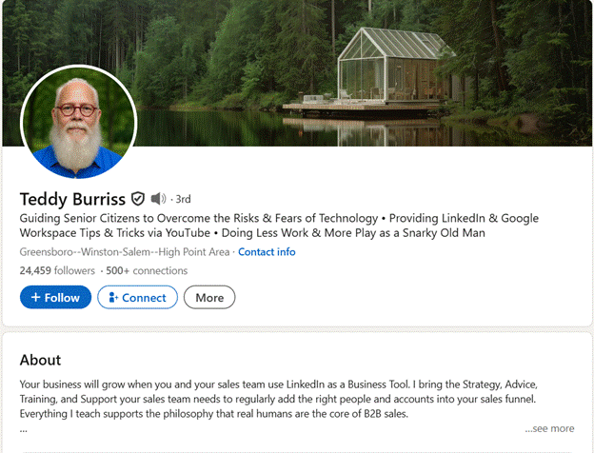Send a Connect request
The width and height of the screenshot is (594, 453).
pyautogui.click(x=137, y=297)
